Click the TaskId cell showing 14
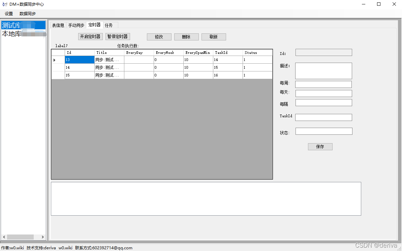 [x=228, y=60]
